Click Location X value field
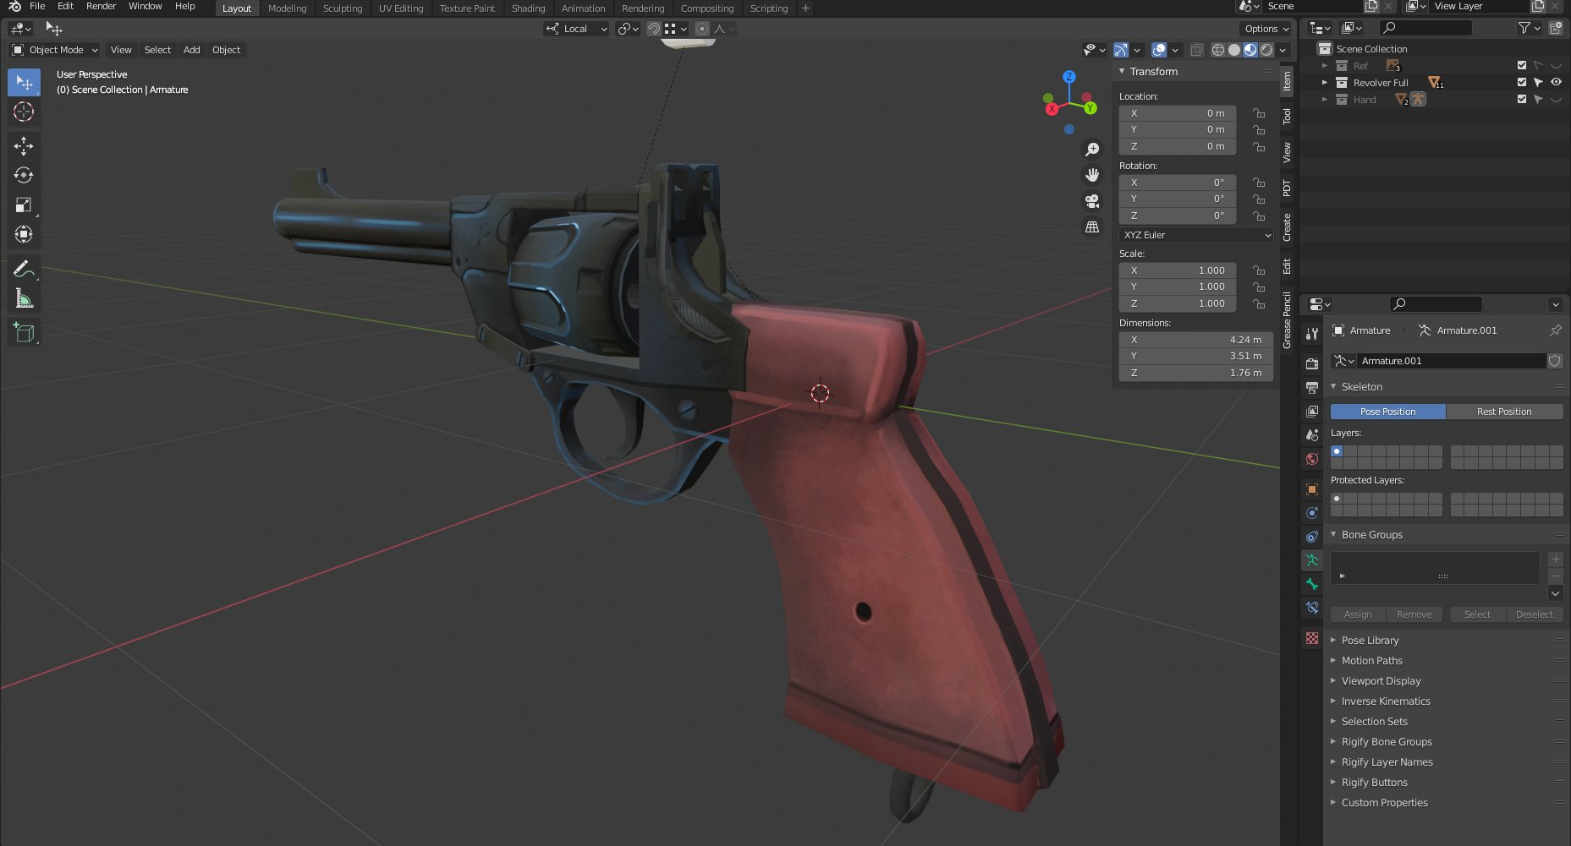Screen dimensions: 1571x846 (1178, 113)
